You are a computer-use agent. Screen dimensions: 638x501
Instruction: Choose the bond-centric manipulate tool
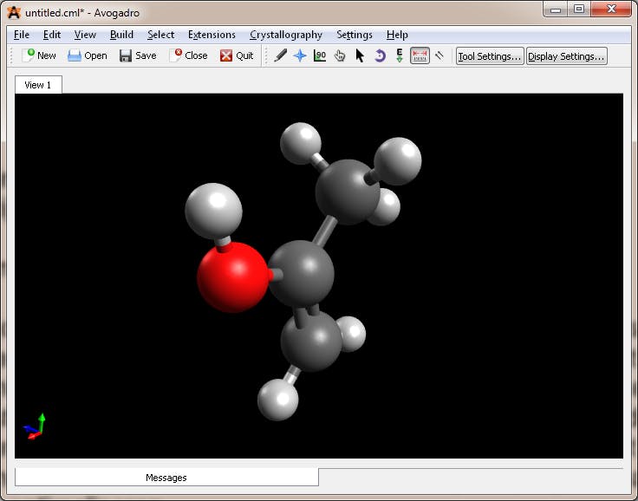coord(320,55)
